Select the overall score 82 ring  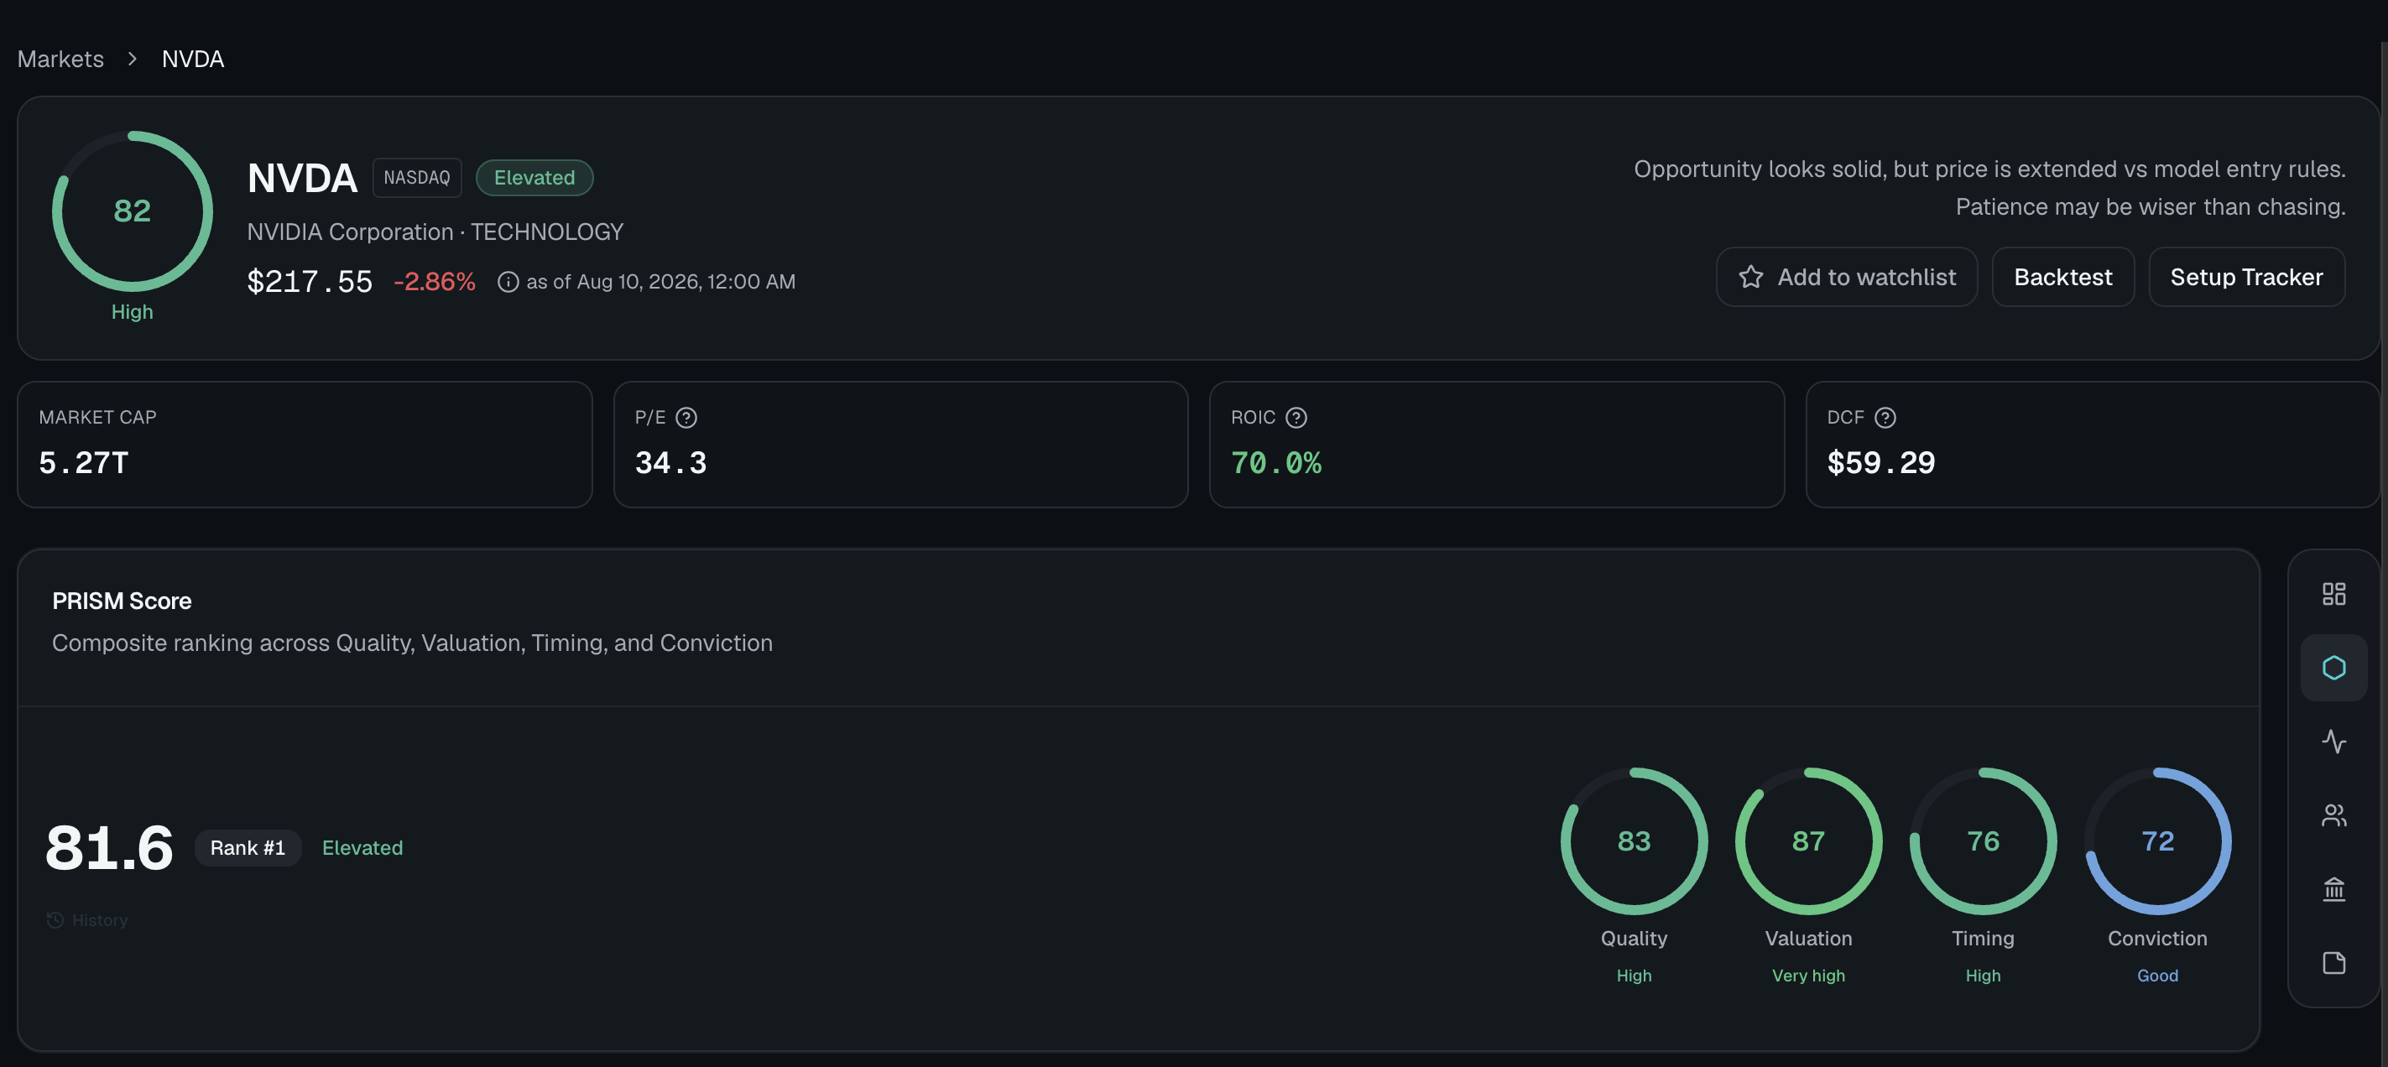click(x=133, y=211)
